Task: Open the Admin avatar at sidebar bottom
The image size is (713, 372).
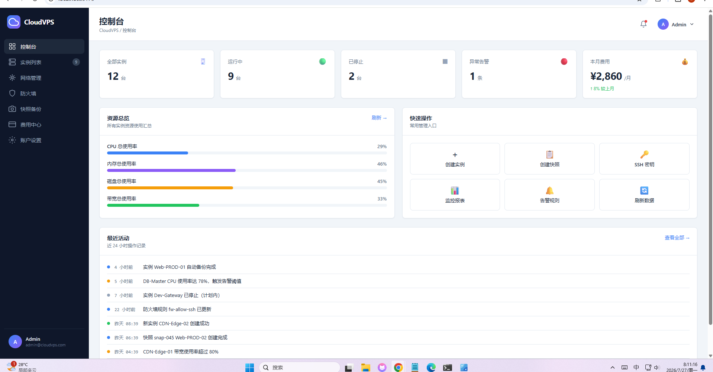Action: coord(15,342)
